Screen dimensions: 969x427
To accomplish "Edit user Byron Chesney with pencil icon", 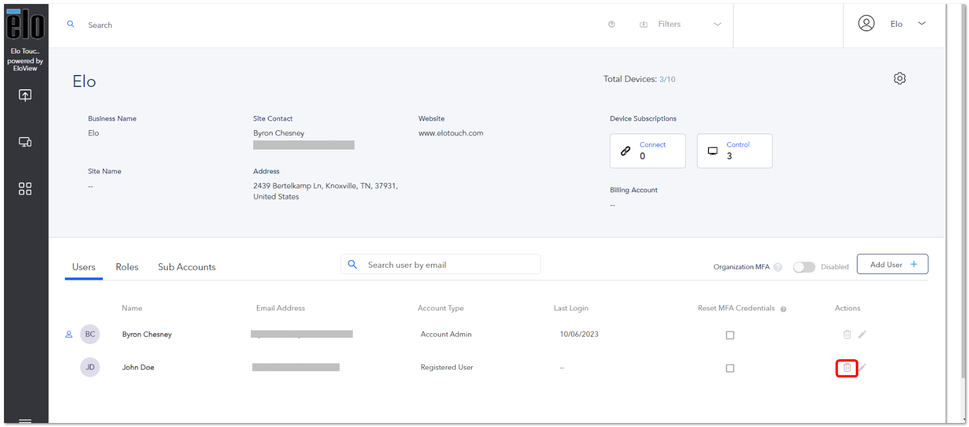I will tap(863, 334).
